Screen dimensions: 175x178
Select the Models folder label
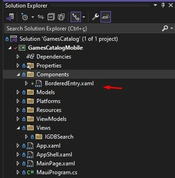point(45,92)
